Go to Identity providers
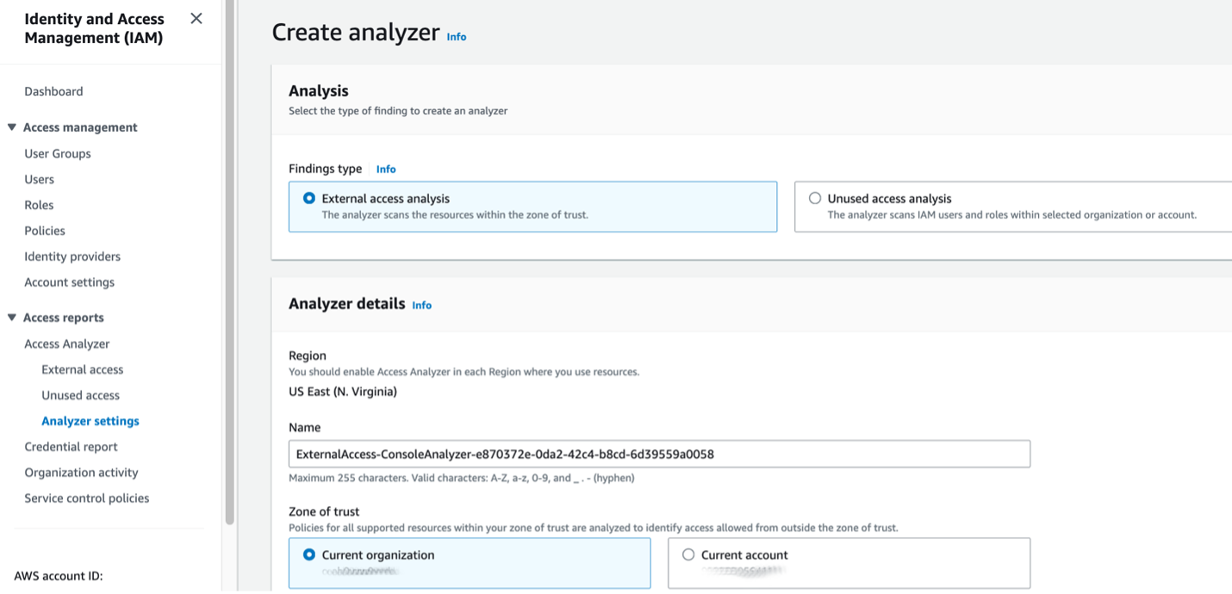This screenshot has height=594, width=1232. (72, 256)
